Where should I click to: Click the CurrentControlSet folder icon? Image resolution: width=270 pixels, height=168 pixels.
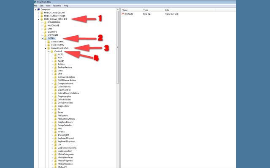point(49,48)
